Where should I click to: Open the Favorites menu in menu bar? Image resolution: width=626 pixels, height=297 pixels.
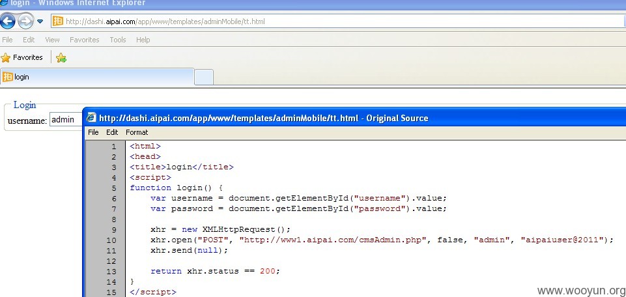[84, 40]
